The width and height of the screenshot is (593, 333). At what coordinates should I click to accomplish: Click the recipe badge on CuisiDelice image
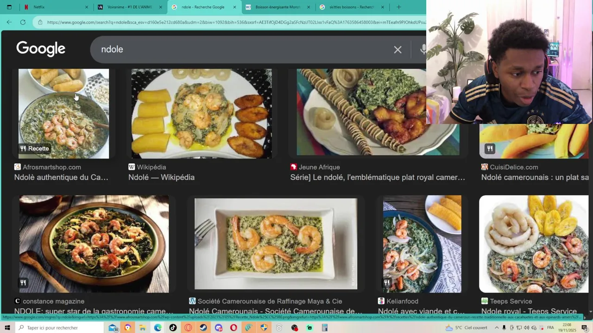pyautogui.click(x=490, y=148)
